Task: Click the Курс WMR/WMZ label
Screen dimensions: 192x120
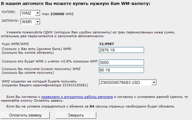Action: click(15, 44)
